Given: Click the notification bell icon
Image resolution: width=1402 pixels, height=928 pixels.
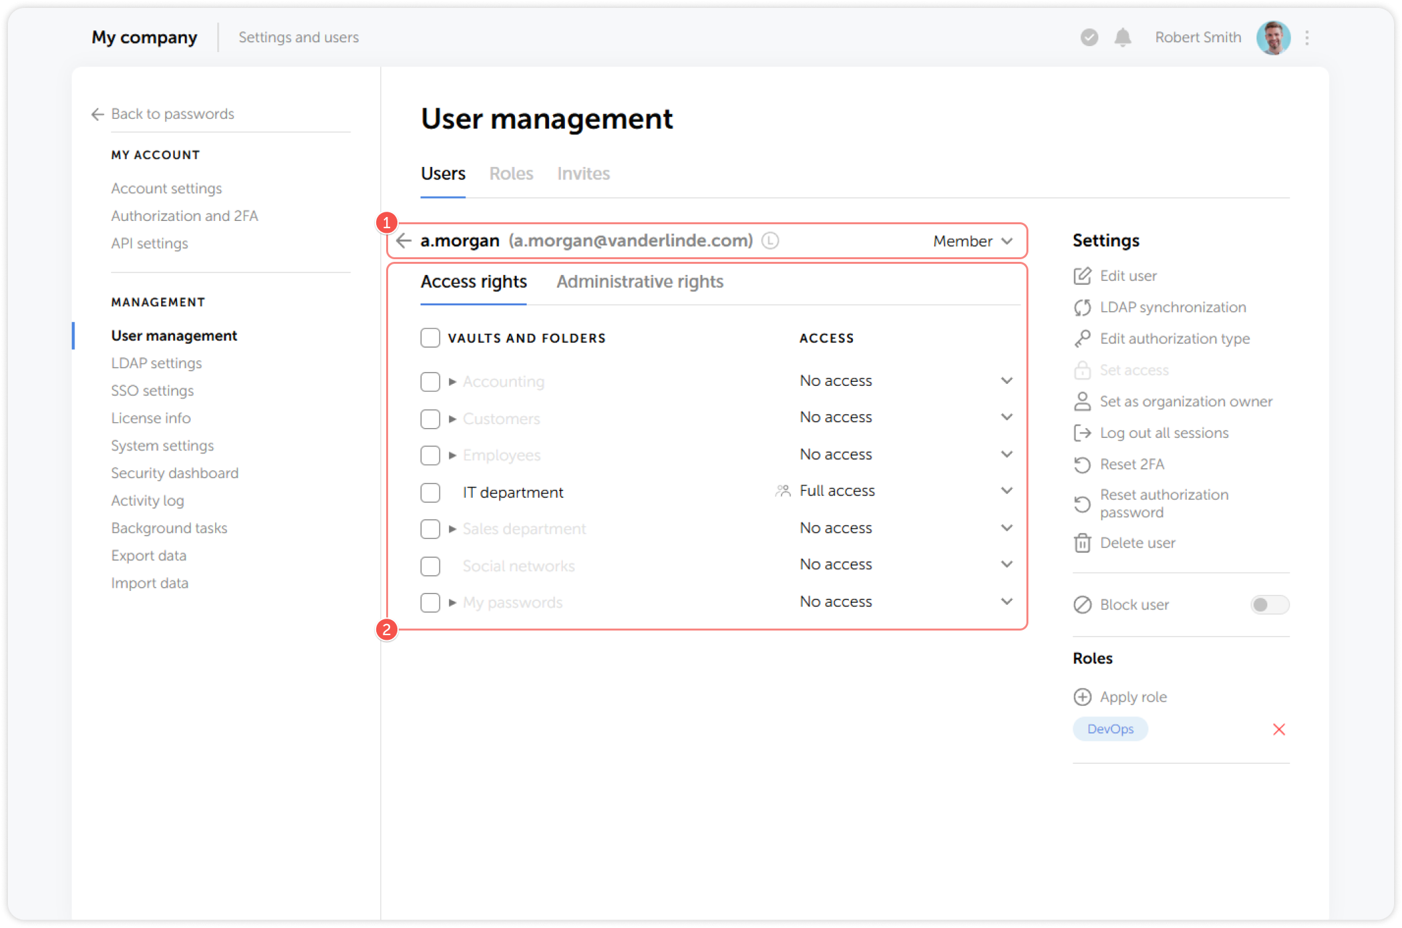Looking at the screenshot, I should pyautogui.click(x=1123, y=38).
